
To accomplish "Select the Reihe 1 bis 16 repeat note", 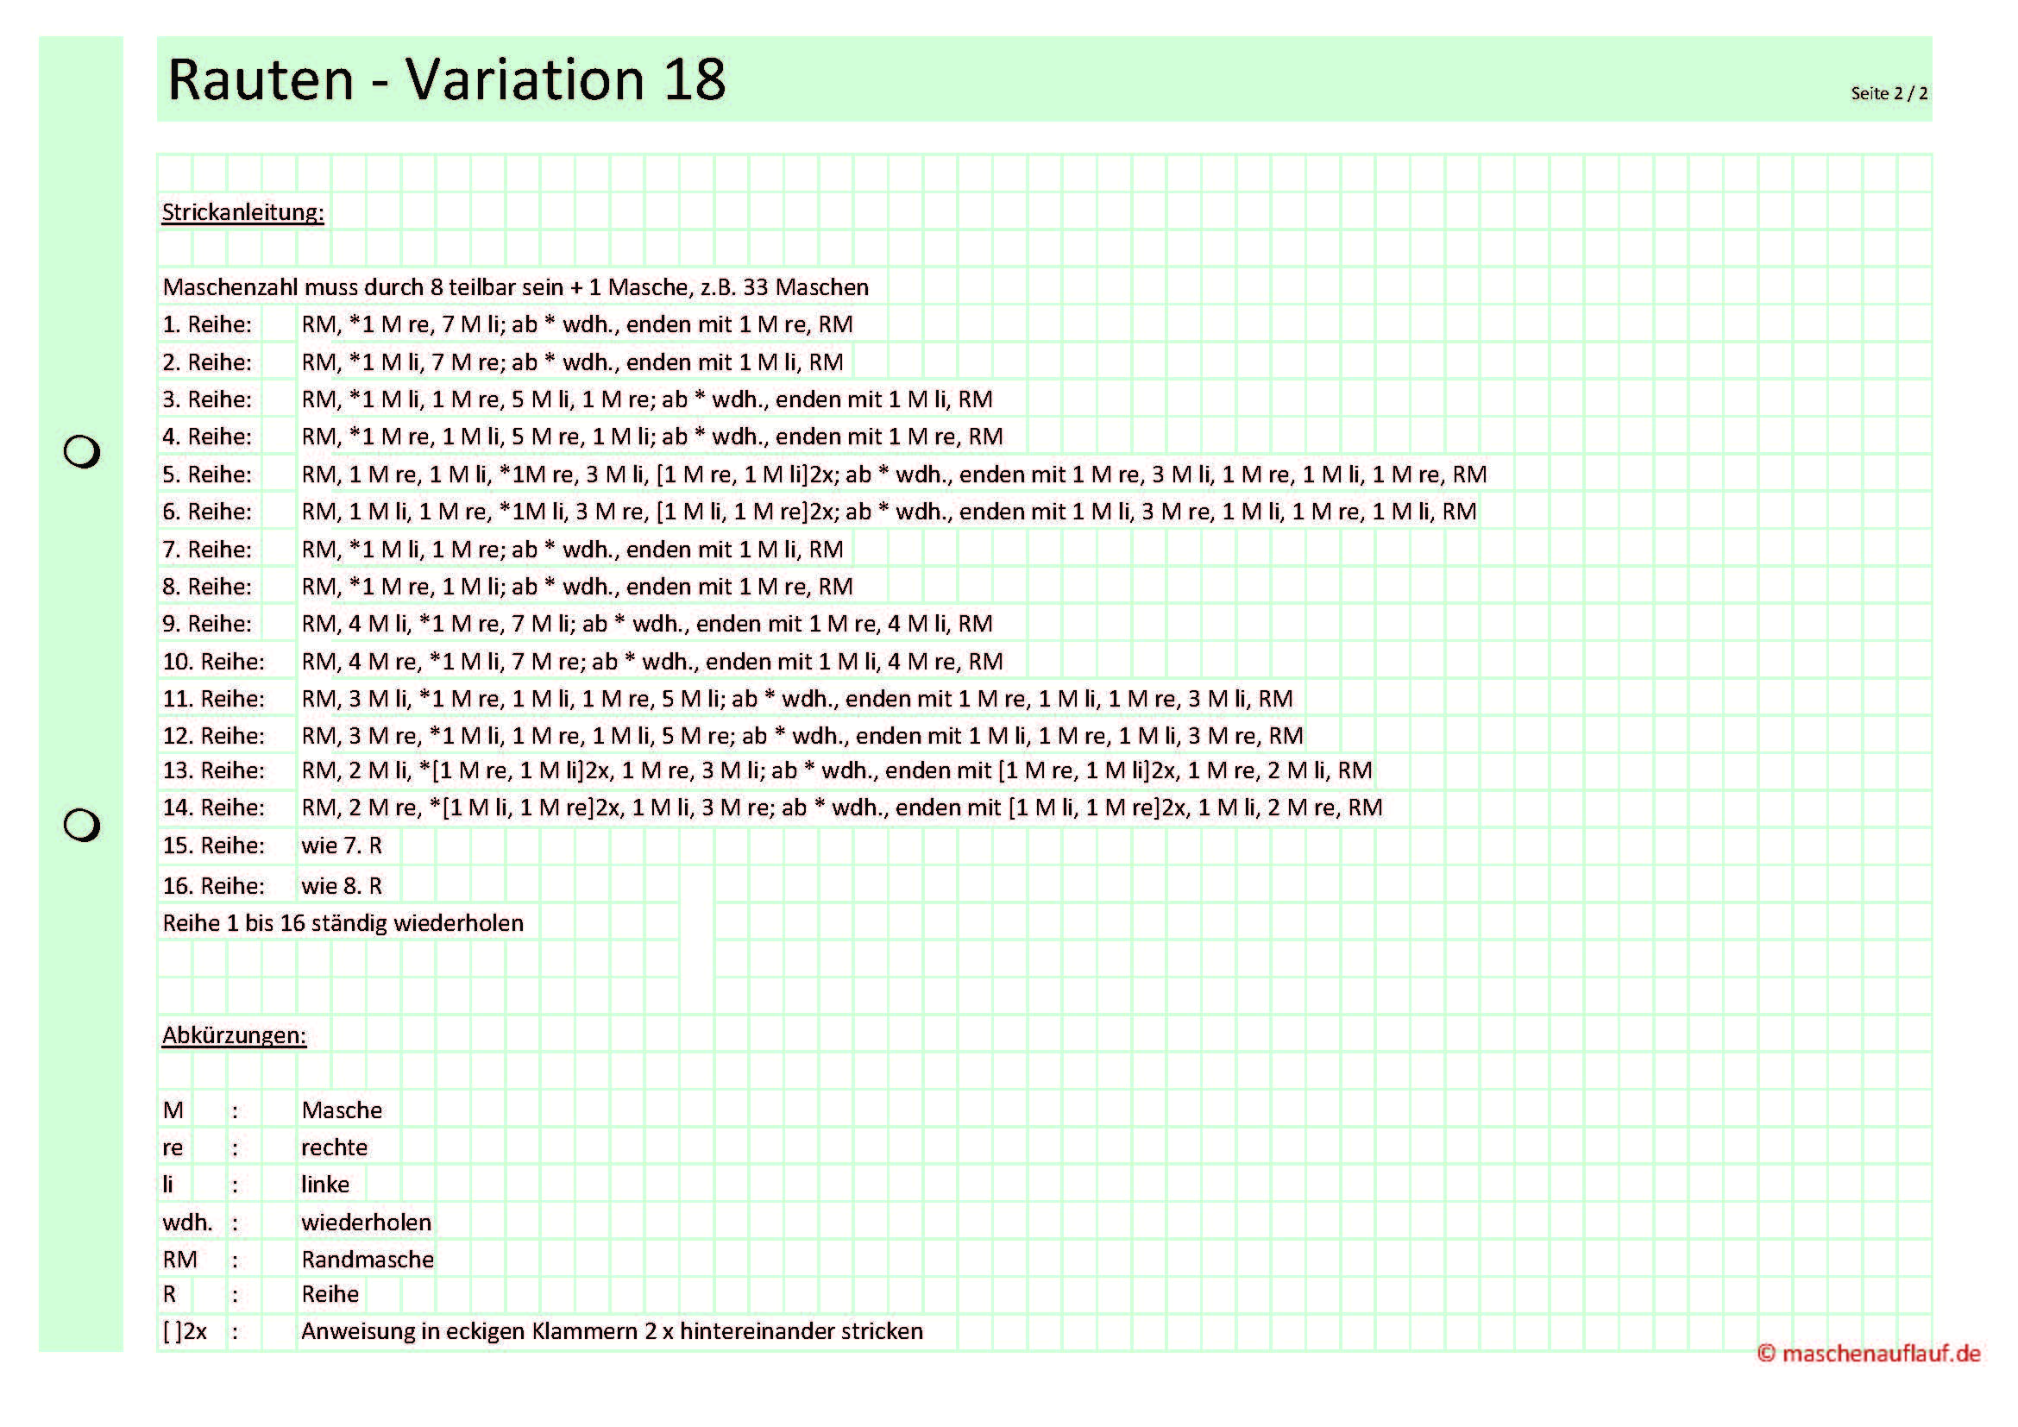I will (x=343, y=921).
